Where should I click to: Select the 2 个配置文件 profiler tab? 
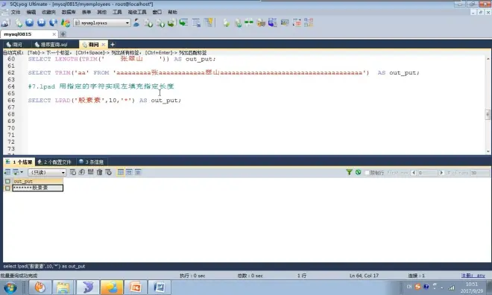pos(54,162)
